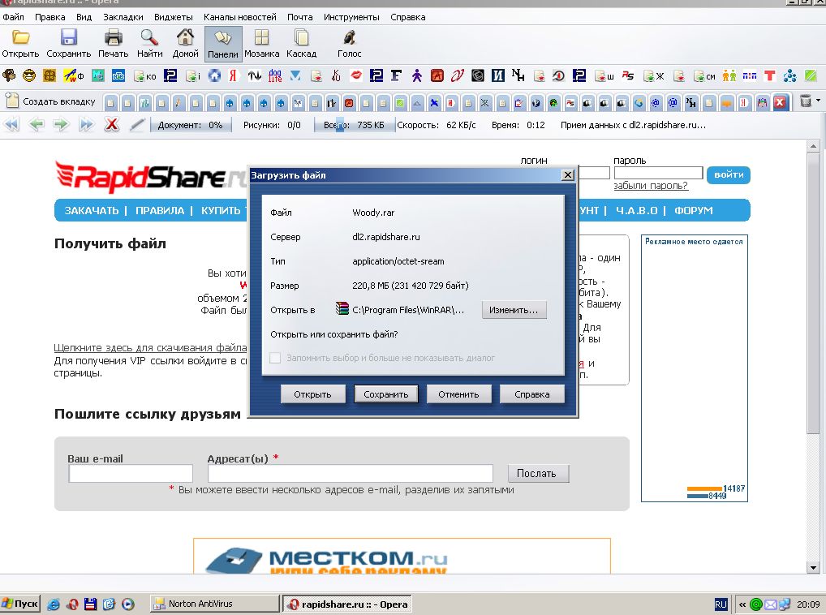826x615 pixels.
Task: Open the Справка menu in menu bar
Action: [408, 17]
